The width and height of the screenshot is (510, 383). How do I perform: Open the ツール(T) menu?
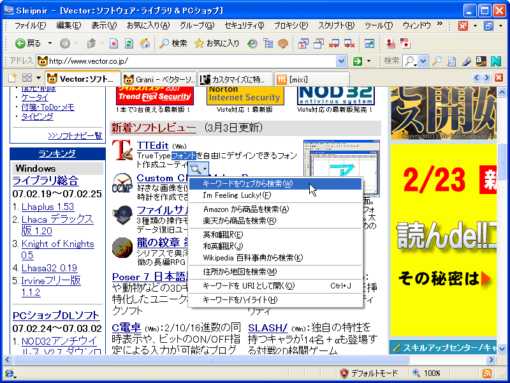[x=379, y=26]
